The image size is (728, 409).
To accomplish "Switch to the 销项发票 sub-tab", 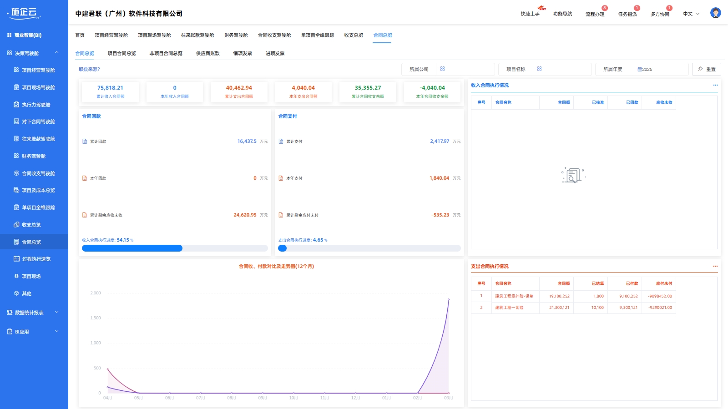I will pyautogui.click(x=243, y=53).
